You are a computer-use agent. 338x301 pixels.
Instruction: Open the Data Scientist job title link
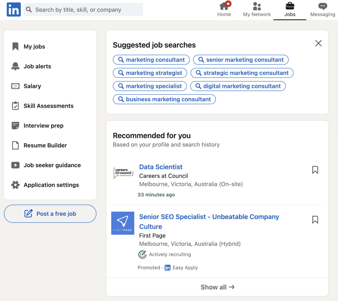(x=161, y=167)
